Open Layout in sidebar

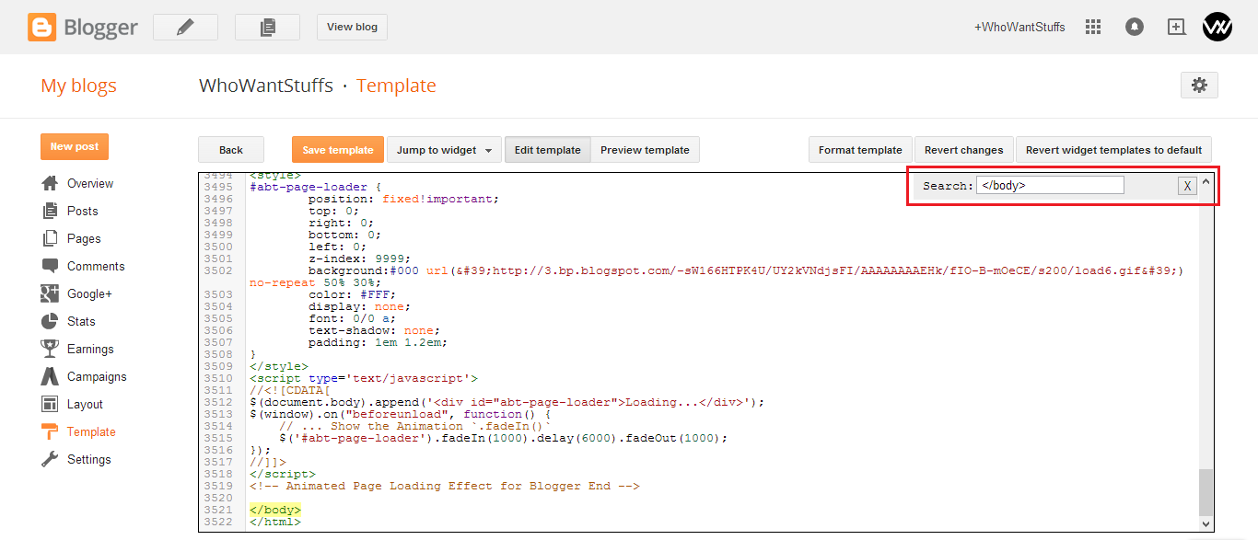[85, 404]
